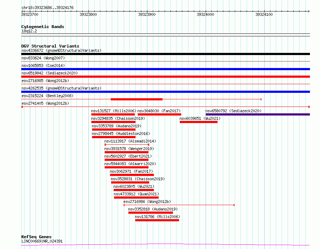Open nsv2798445 (Huddleston2016) variant
The height and width of the screenshot is (249, 320).
(121, 133)
